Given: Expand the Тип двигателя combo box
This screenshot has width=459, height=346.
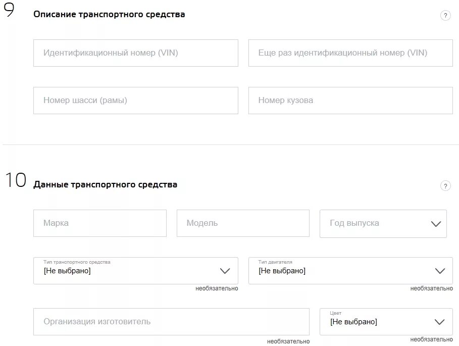Looking at the screenshot, I should pos(350,271).
